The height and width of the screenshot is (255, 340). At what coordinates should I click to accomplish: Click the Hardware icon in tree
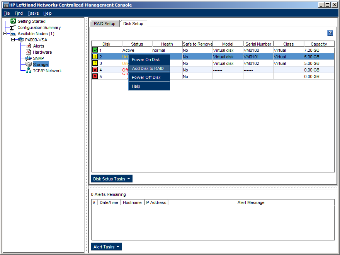[x=28, y=52]
